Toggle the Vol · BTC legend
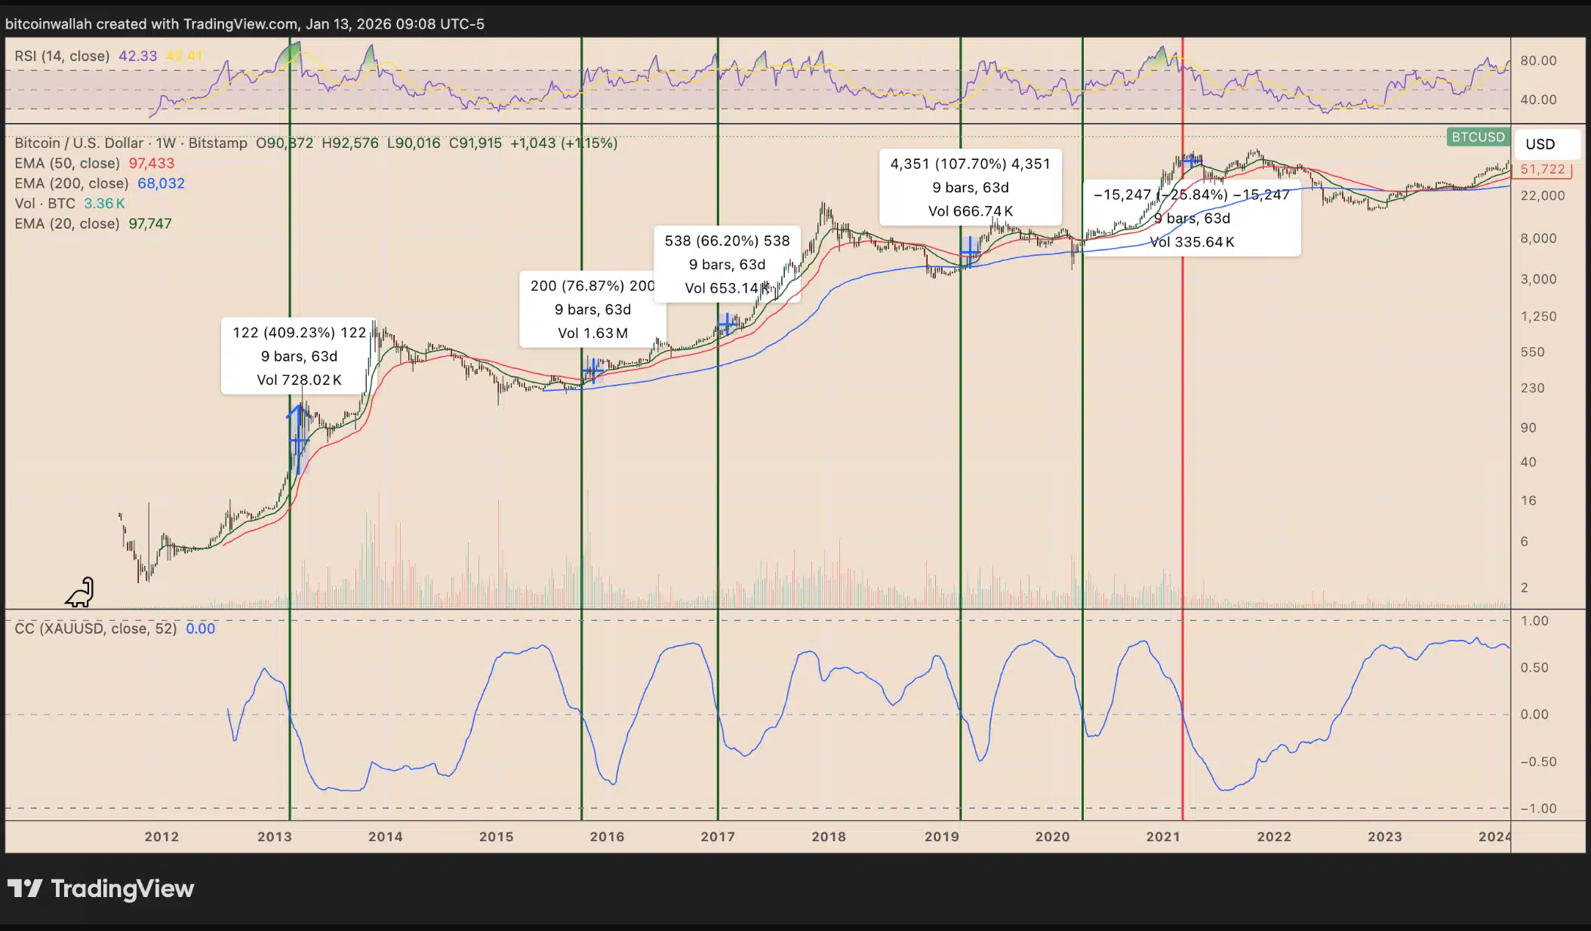This screenshot has height=931, width=1591. [x=45, y=204]
